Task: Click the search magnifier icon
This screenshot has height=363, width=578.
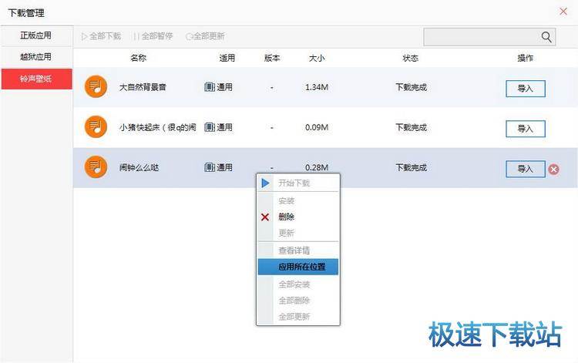Action: [546, 37]
